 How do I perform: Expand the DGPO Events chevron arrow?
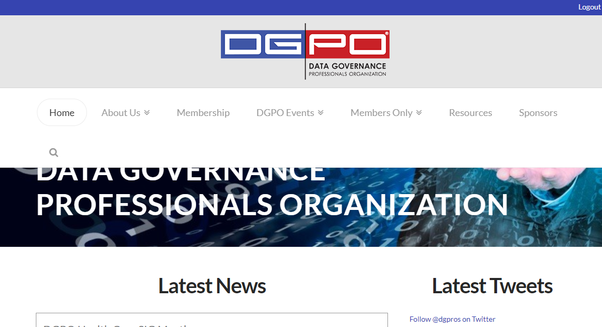(321, 112)
